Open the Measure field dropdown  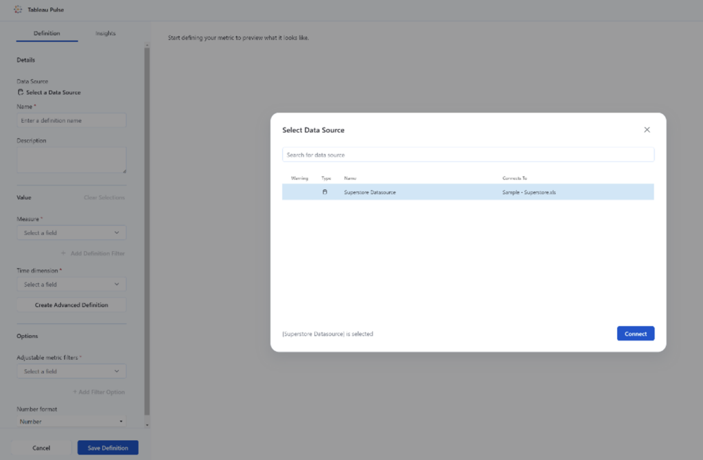coord(71,232)
